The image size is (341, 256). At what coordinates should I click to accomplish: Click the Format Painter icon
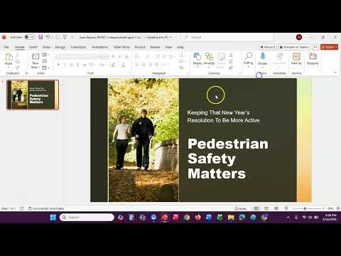pyautogui.click(x=17, y=68)
